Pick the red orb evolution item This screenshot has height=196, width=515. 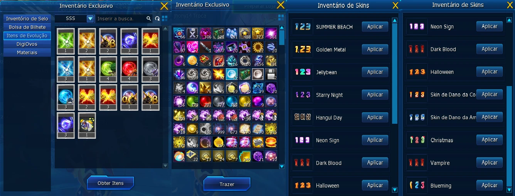[x=129, y=69]
